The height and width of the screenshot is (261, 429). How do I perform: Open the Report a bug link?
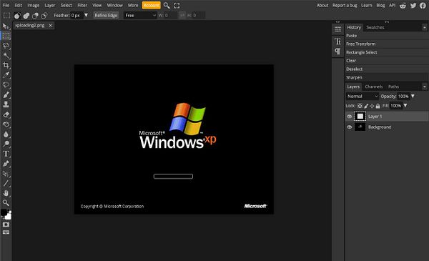(345, 5)
